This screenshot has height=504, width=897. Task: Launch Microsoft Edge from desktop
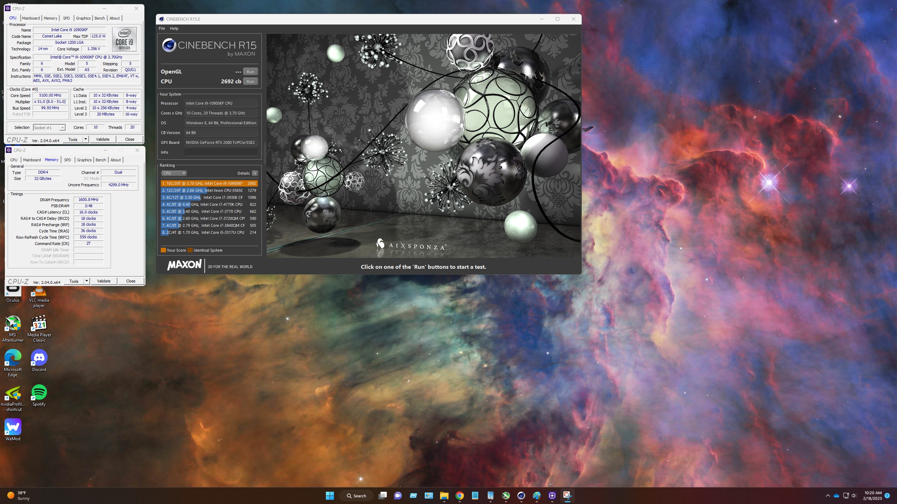click(13, 364)
